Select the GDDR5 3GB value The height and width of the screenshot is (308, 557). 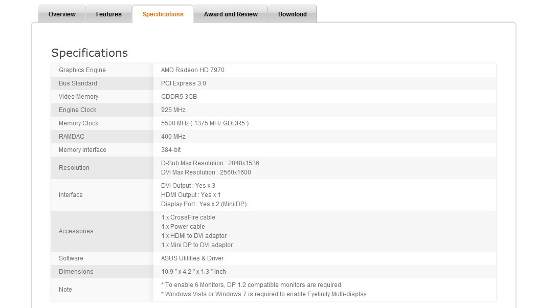pos(179,97)
